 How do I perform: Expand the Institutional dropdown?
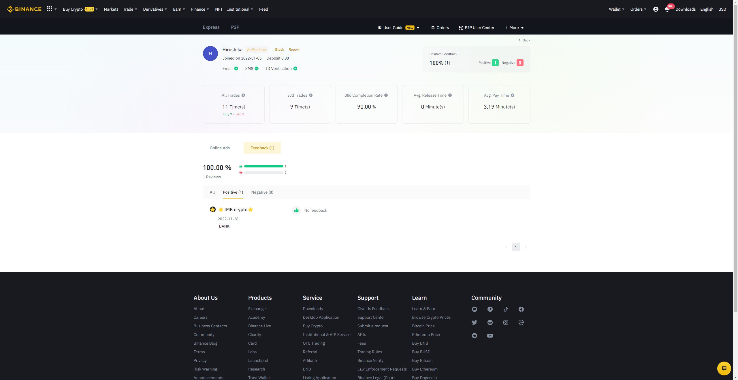click(x=240, y=9)
